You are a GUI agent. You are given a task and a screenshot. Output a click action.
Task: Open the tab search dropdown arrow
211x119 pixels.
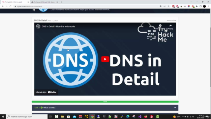(191, 2)
